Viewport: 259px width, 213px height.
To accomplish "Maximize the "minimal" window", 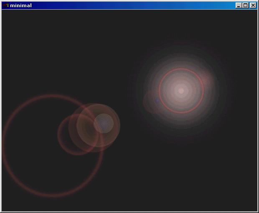I will tap(245, 5).
